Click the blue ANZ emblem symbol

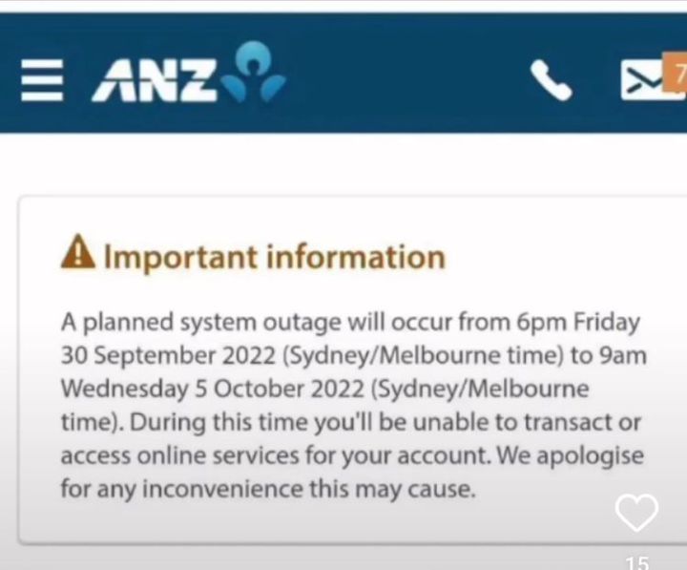253,71
